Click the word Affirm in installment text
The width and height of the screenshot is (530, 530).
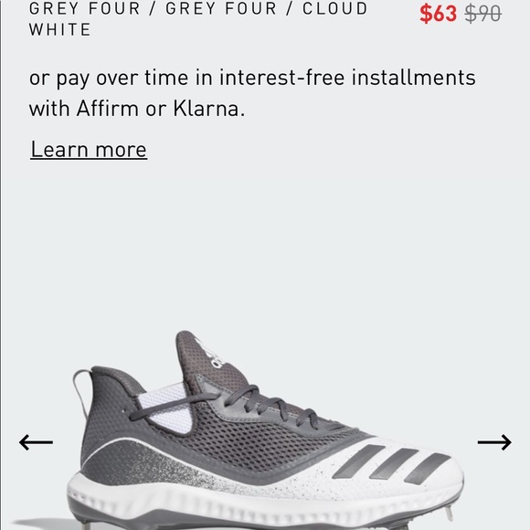(108, 109)
